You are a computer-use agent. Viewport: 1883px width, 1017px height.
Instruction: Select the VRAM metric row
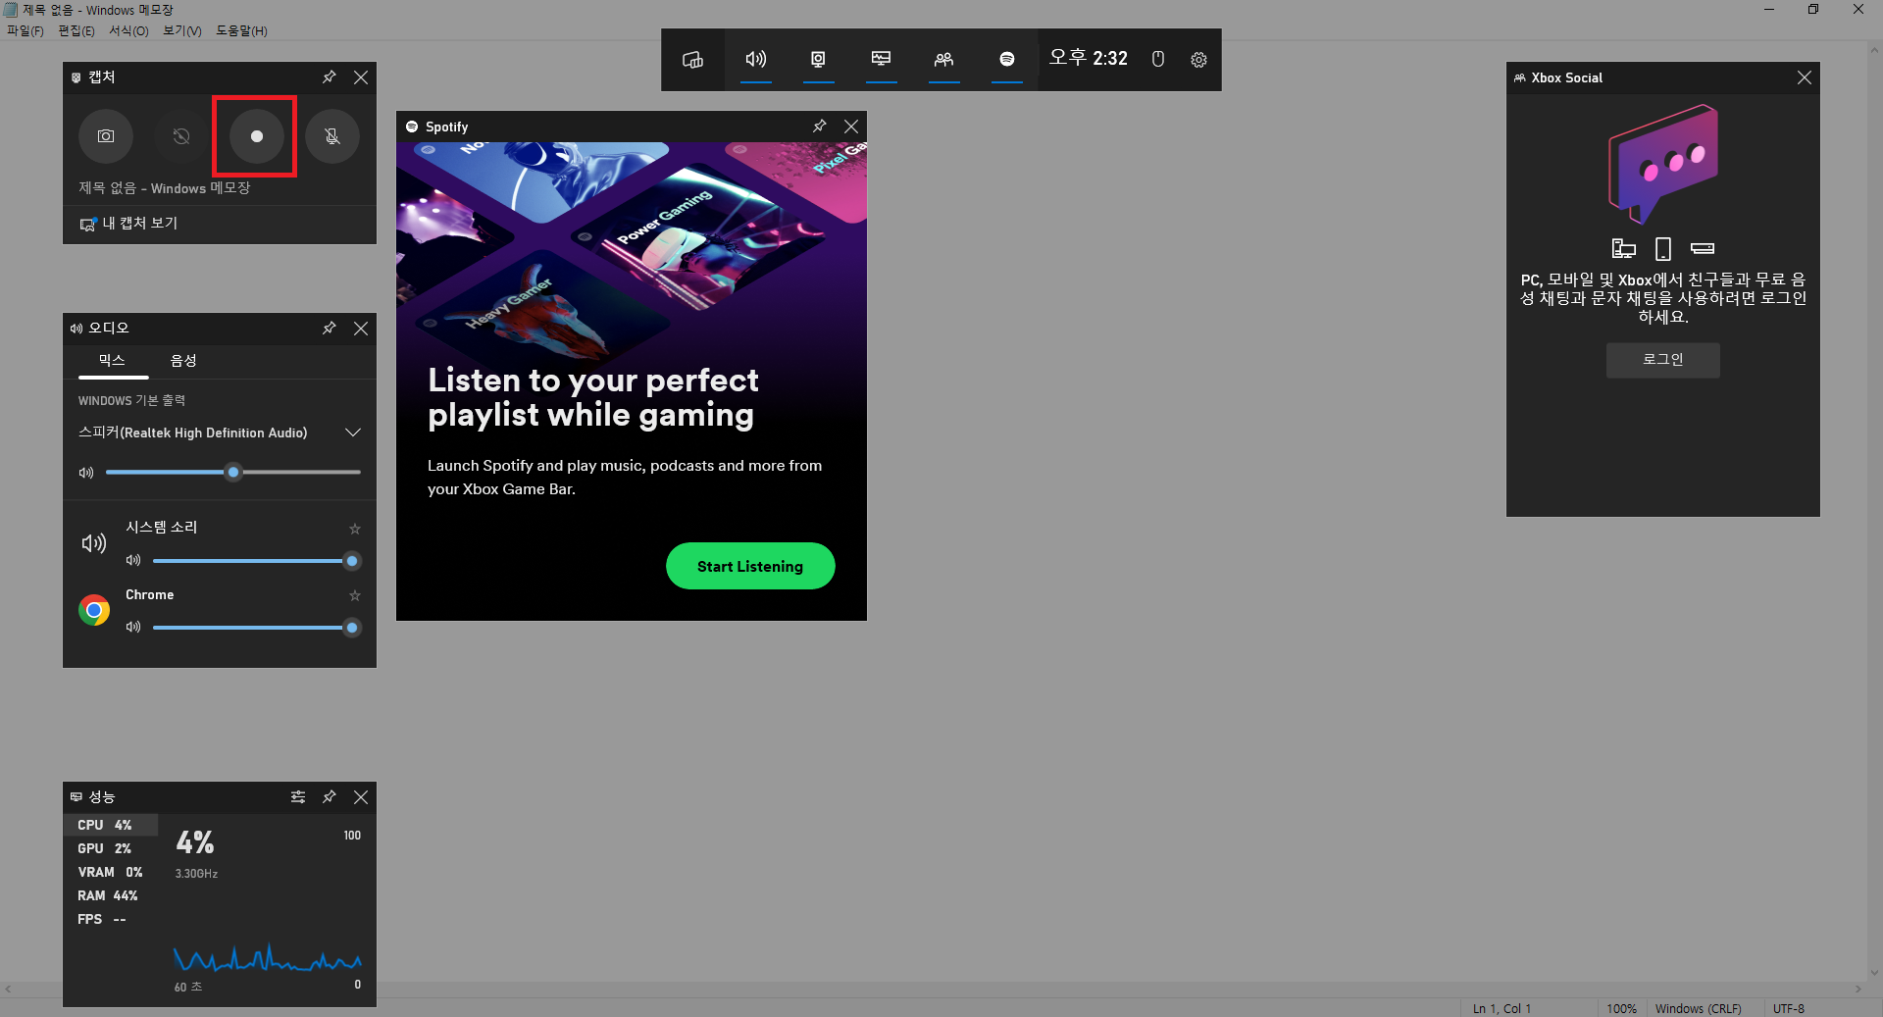[111, 872]
